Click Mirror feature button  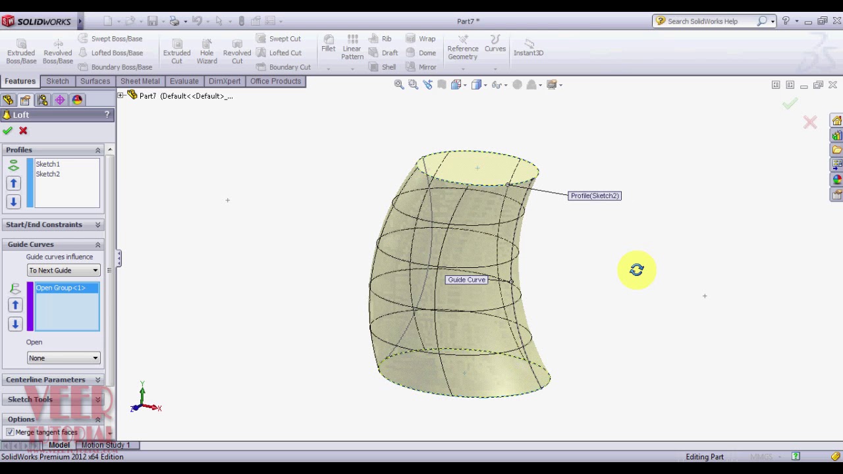421,67
